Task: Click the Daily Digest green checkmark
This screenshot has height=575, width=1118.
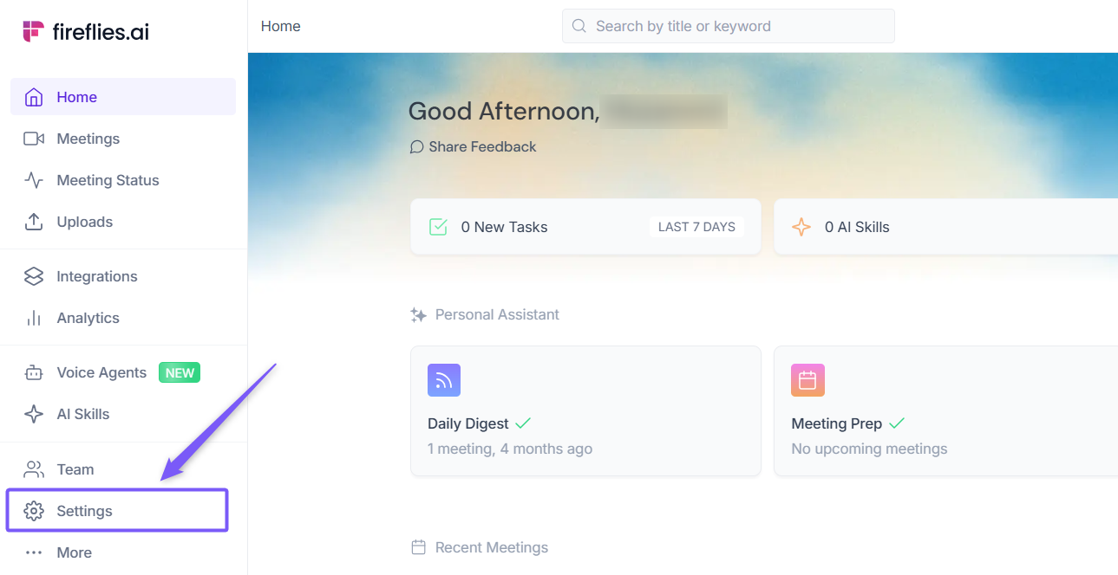Action: [x=523, y=423]
